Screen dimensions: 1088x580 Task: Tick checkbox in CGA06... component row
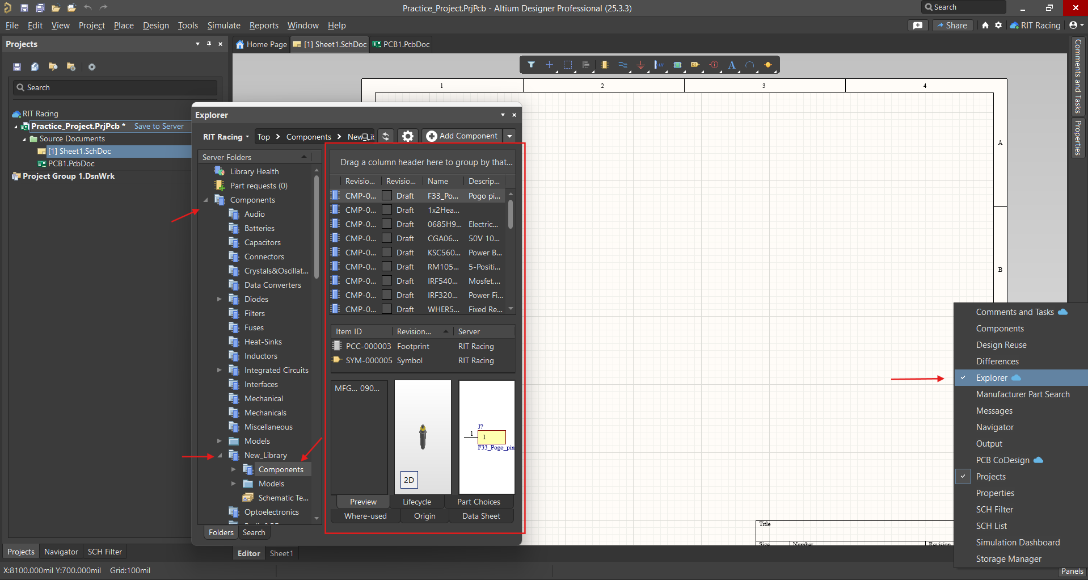tap(387, 238)
